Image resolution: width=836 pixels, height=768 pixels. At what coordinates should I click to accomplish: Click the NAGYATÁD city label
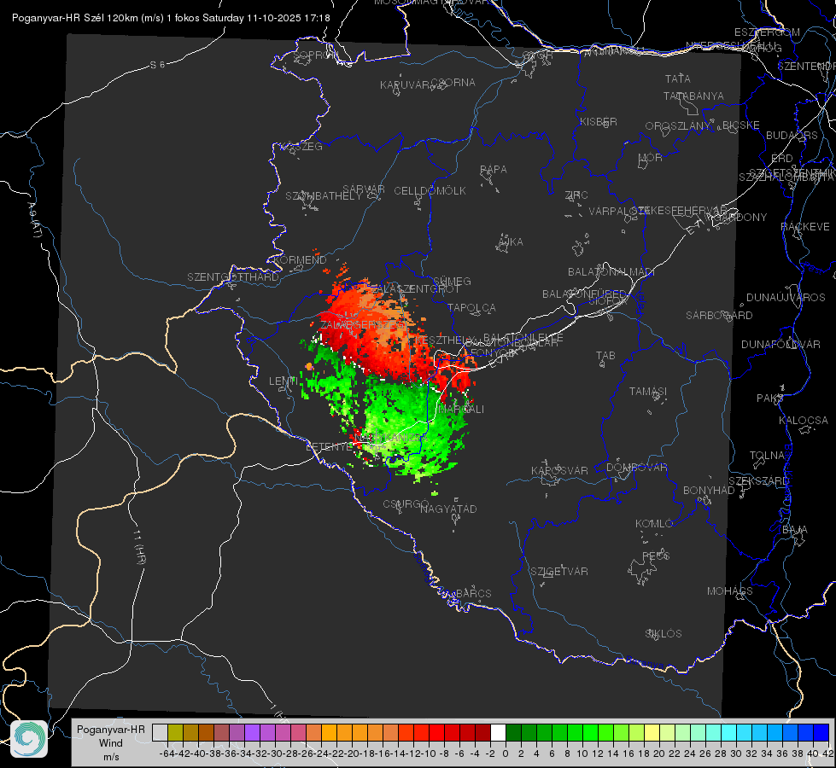point(448,509)
